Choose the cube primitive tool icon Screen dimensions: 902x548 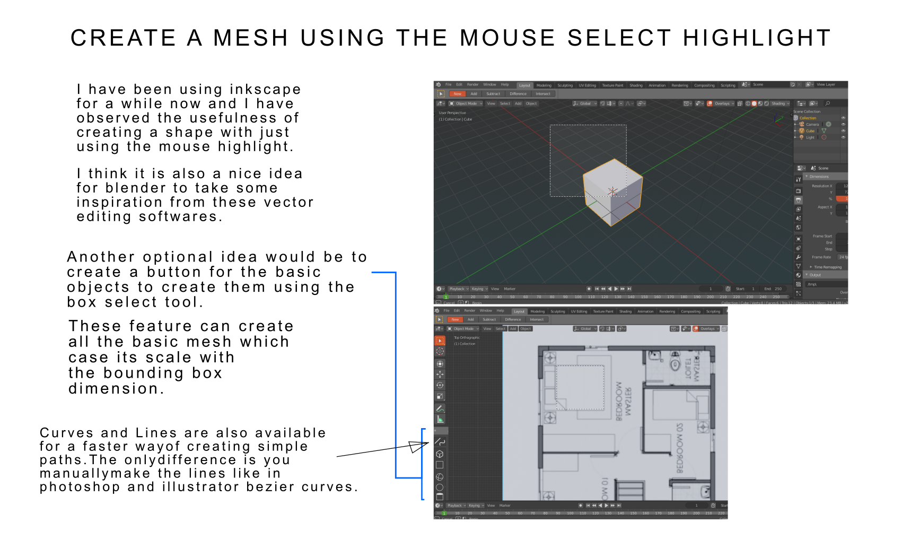point(440,454)
